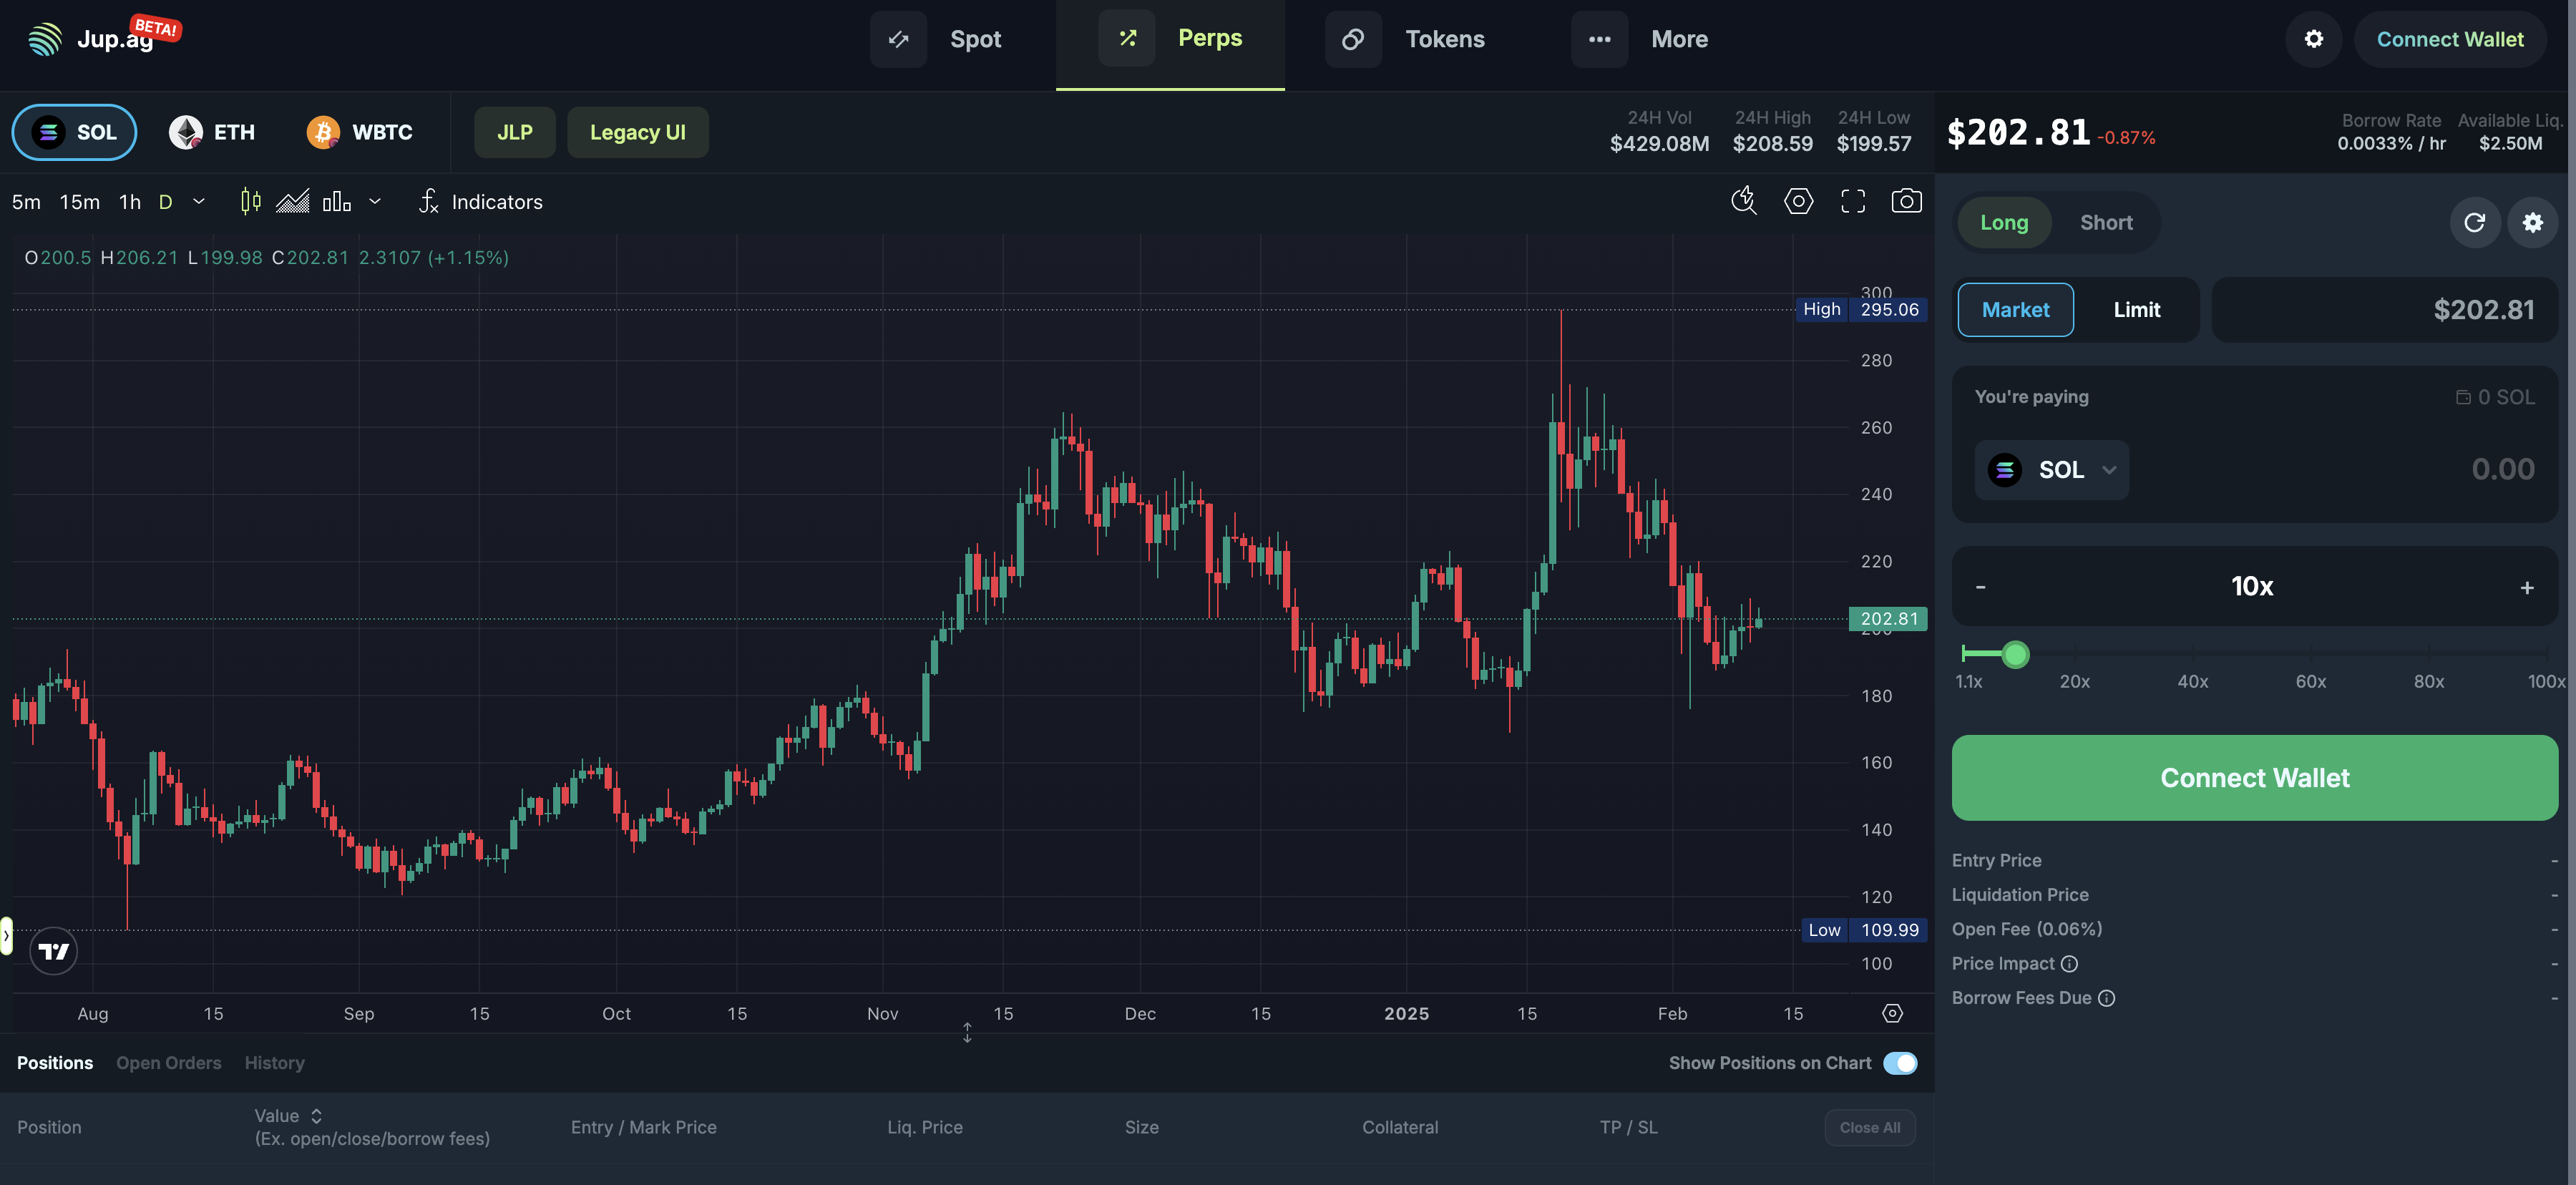Toggle Show Positions on Chart switch
Viewport: 2576px width, 1185px height.
tap(1900, 1063)
